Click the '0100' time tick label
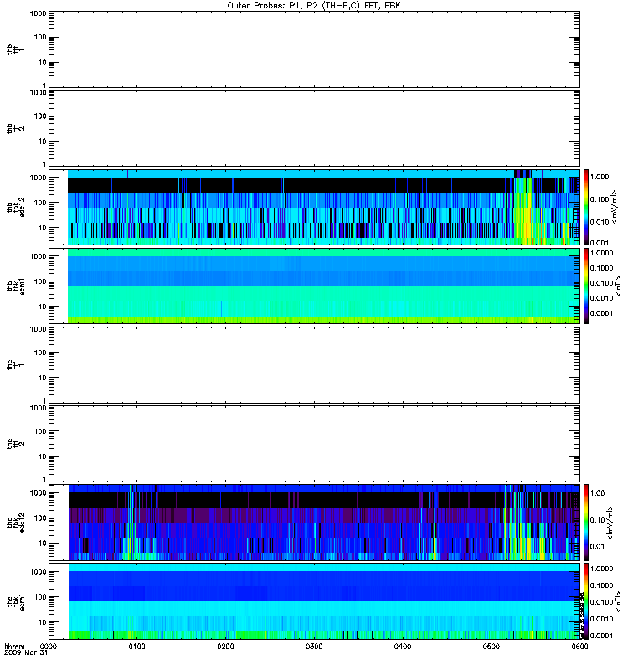 (136, 647)
